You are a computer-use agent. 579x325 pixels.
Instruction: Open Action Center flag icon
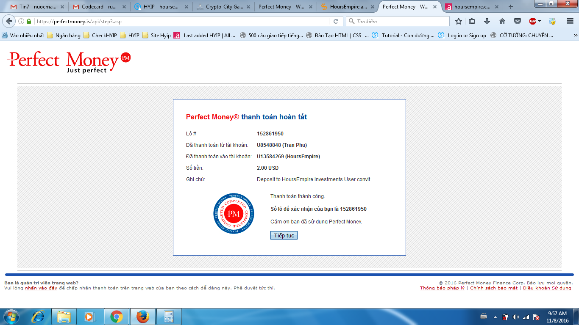click(x=536, y=317)
